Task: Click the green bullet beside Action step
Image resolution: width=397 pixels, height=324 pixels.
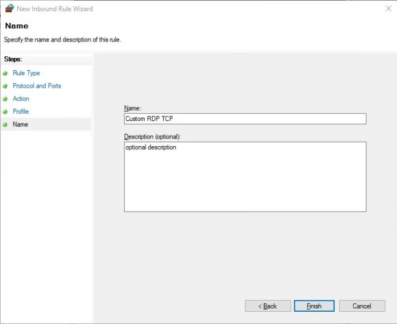Action: click(5, 99)
